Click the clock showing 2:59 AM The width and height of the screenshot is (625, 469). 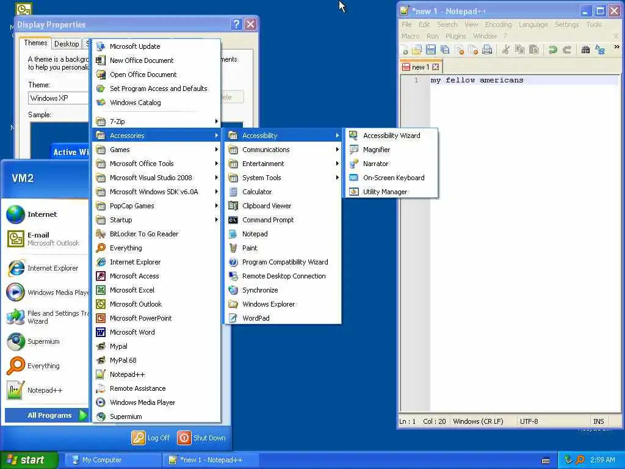[602, 460]
